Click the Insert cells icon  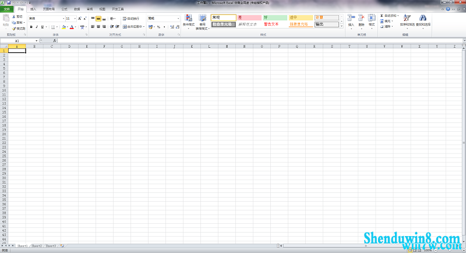coord(351,18)
